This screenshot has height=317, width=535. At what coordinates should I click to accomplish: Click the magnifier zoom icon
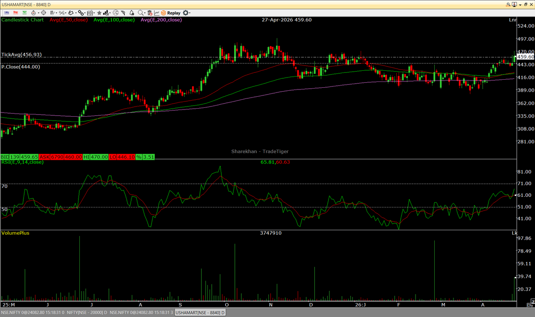coord(140,13)
